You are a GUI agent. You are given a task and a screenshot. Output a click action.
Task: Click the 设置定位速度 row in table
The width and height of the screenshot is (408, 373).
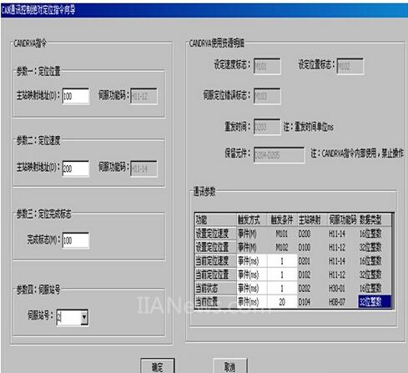click(x=293, y=234)
